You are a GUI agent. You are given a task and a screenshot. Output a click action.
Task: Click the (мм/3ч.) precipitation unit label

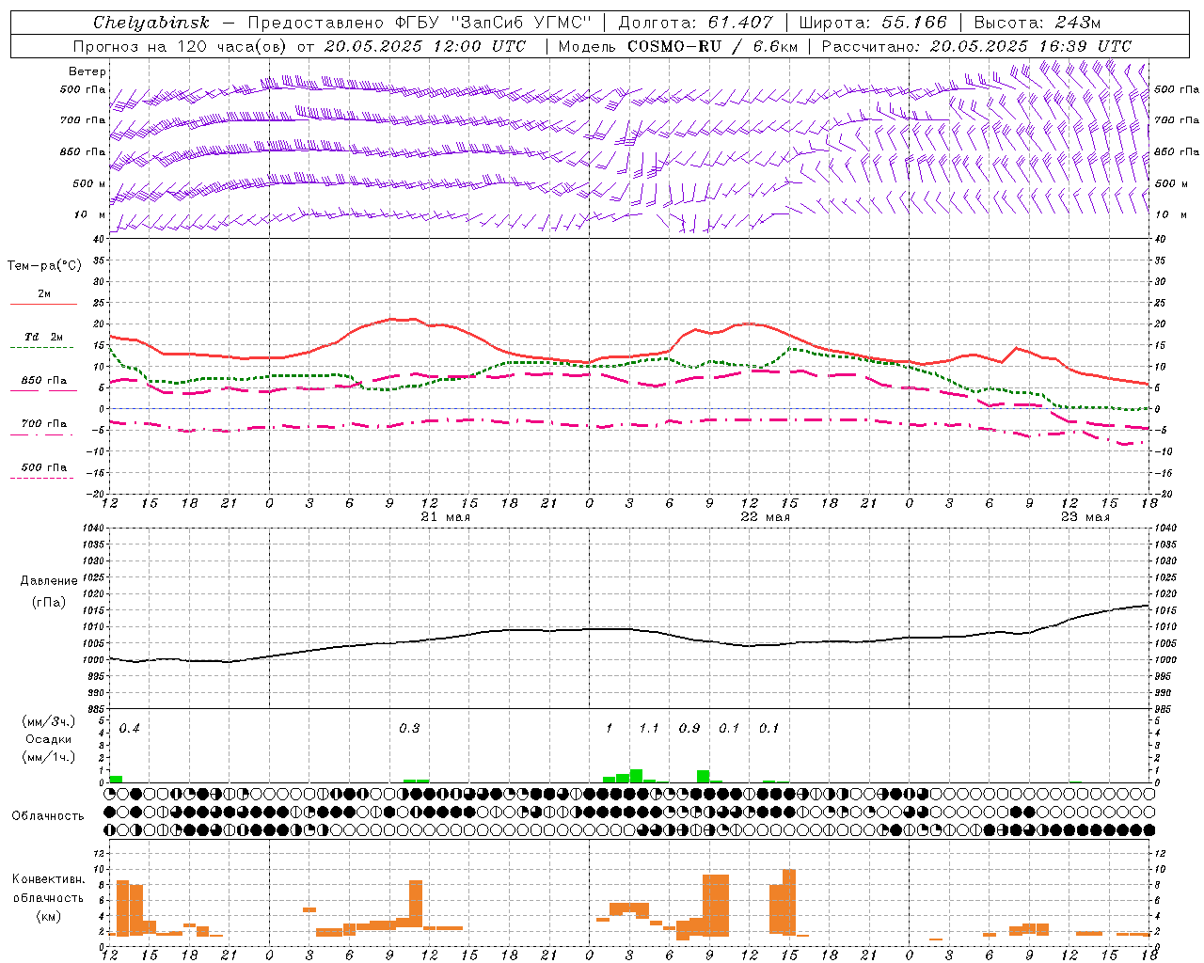pyautogui.click(x=48, y=722)
